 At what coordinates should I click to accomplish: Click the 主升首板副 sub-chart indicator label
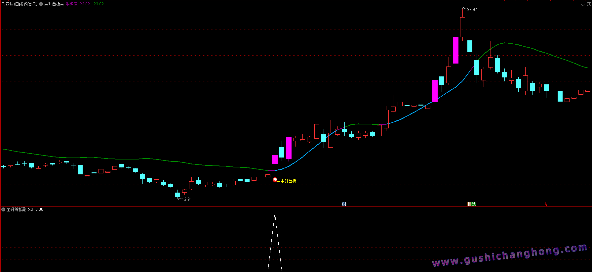click(x=16, y=209)
